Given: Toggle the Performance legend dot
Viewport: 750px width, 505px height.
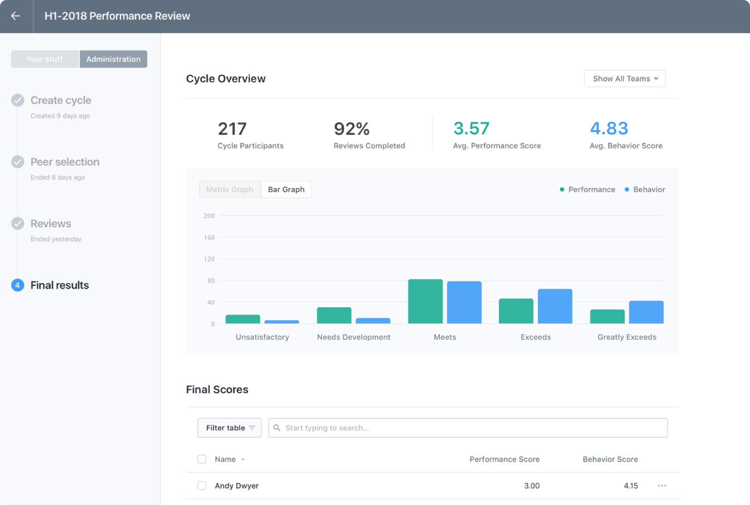Looking at the screenshot, I should (562, 189).
